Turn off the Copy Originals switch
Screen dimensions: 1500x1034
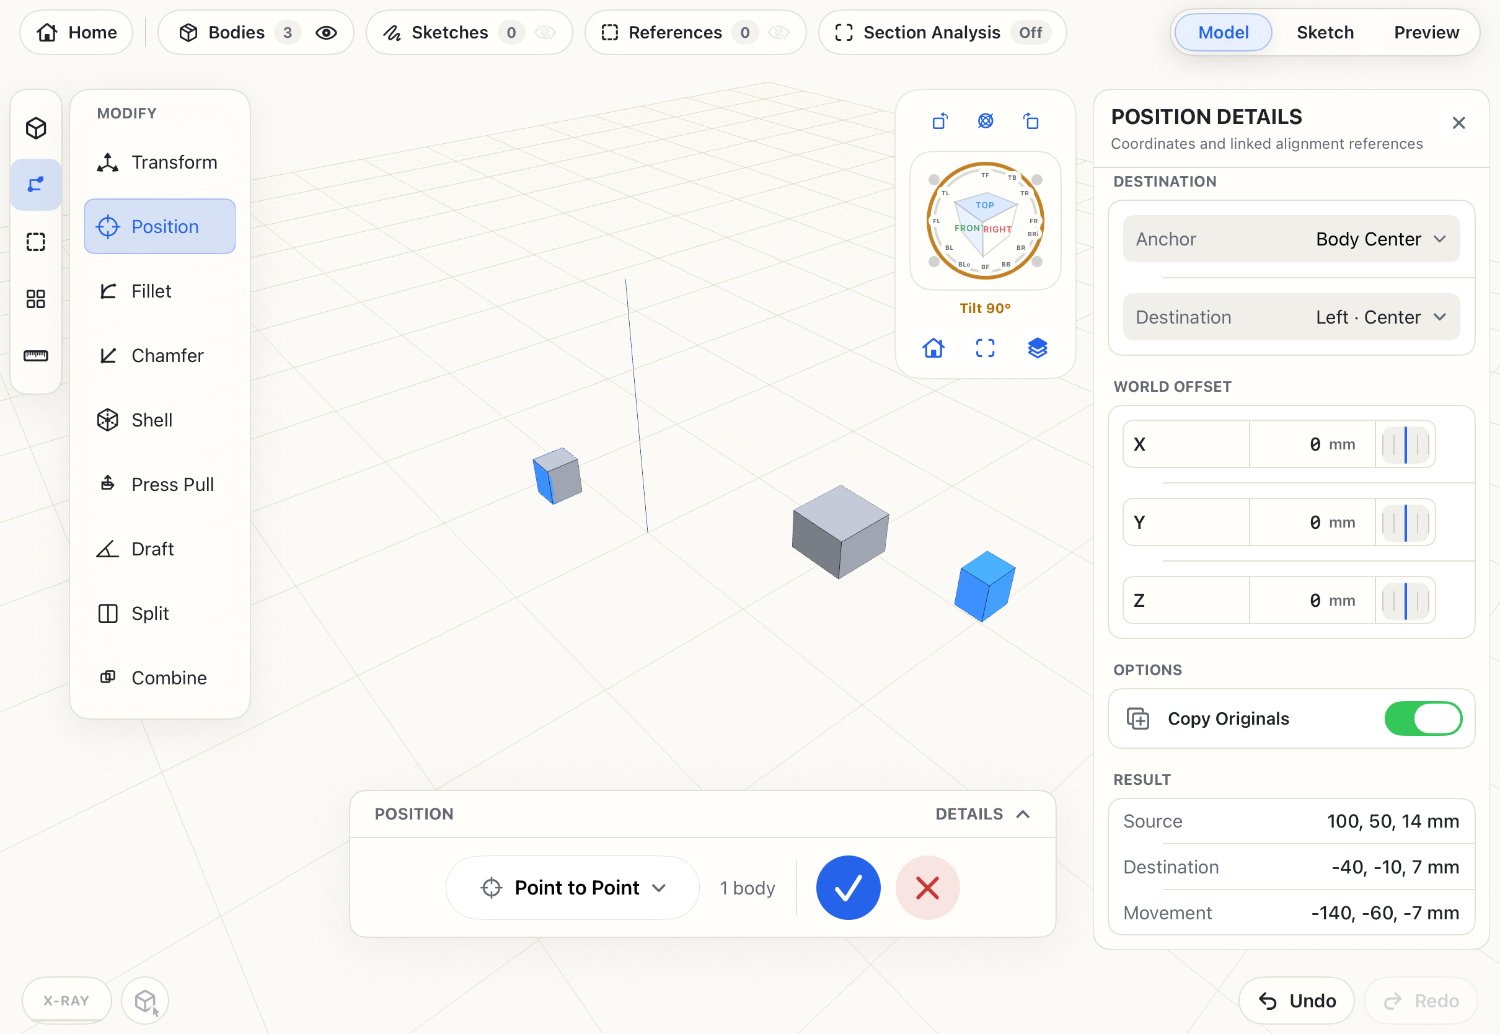[1423, 718]
